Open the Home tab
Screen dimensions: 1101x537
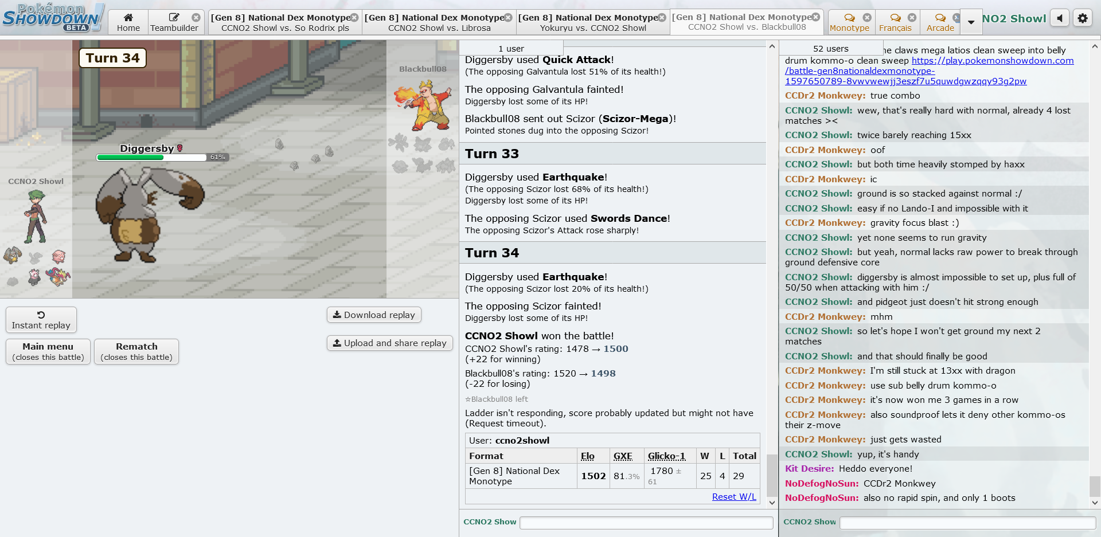128,22
